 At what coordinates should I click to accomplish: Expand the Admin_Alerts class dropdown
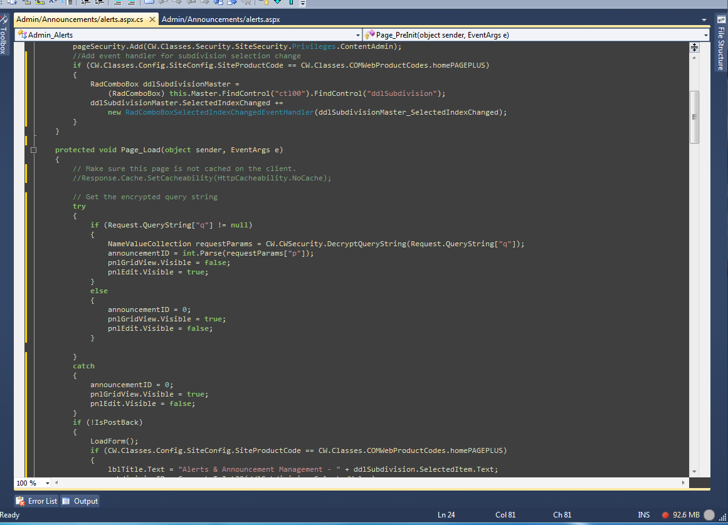[x=357, y=35]
